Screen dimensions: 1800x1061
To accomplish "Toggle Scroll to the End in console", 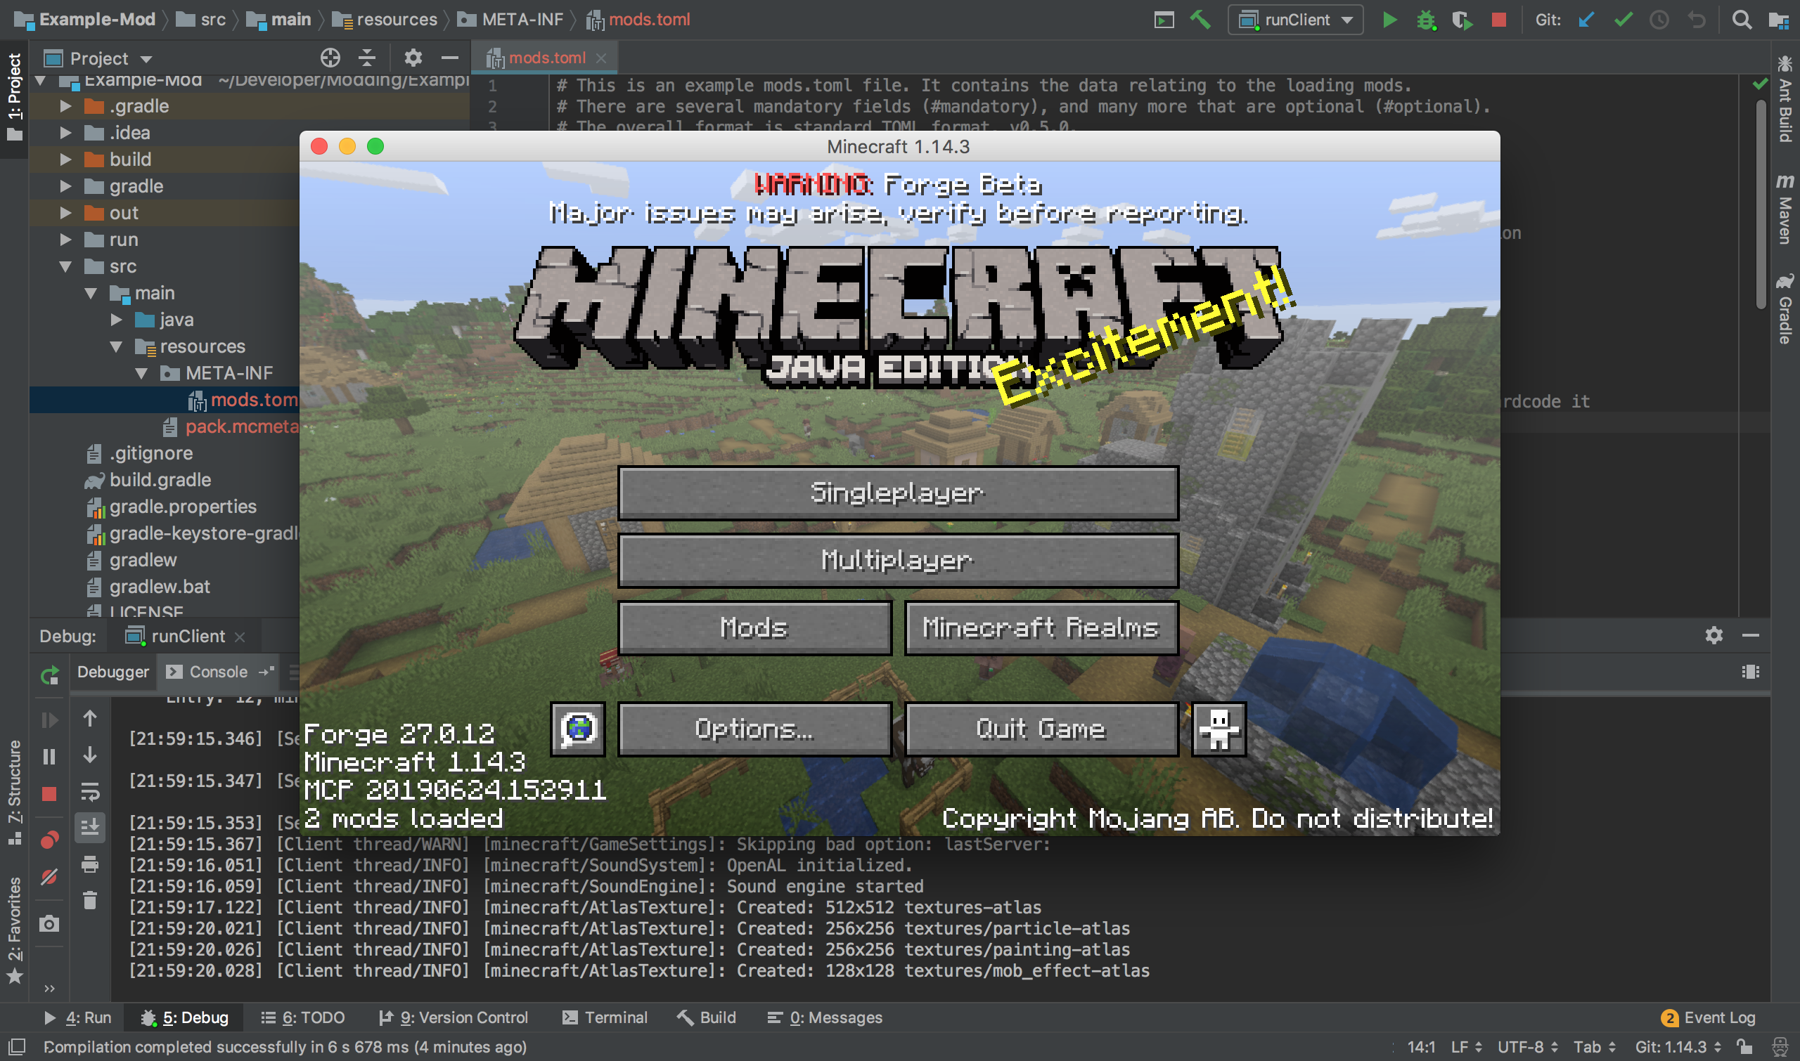I will [x=90, y=828].
